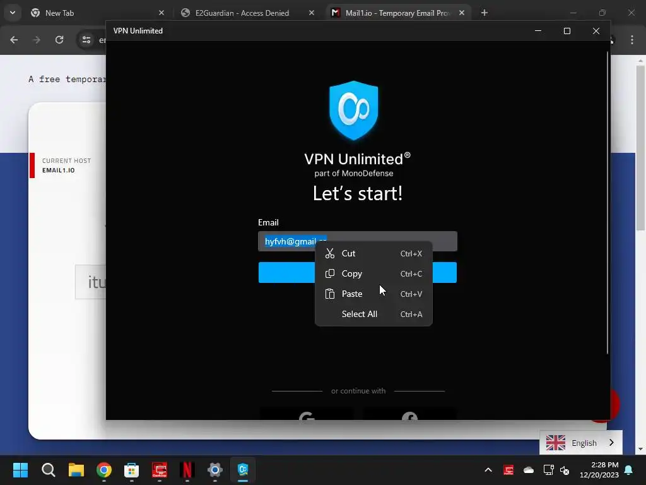
Task: Go back in Chrome
Action: point(14,40)
